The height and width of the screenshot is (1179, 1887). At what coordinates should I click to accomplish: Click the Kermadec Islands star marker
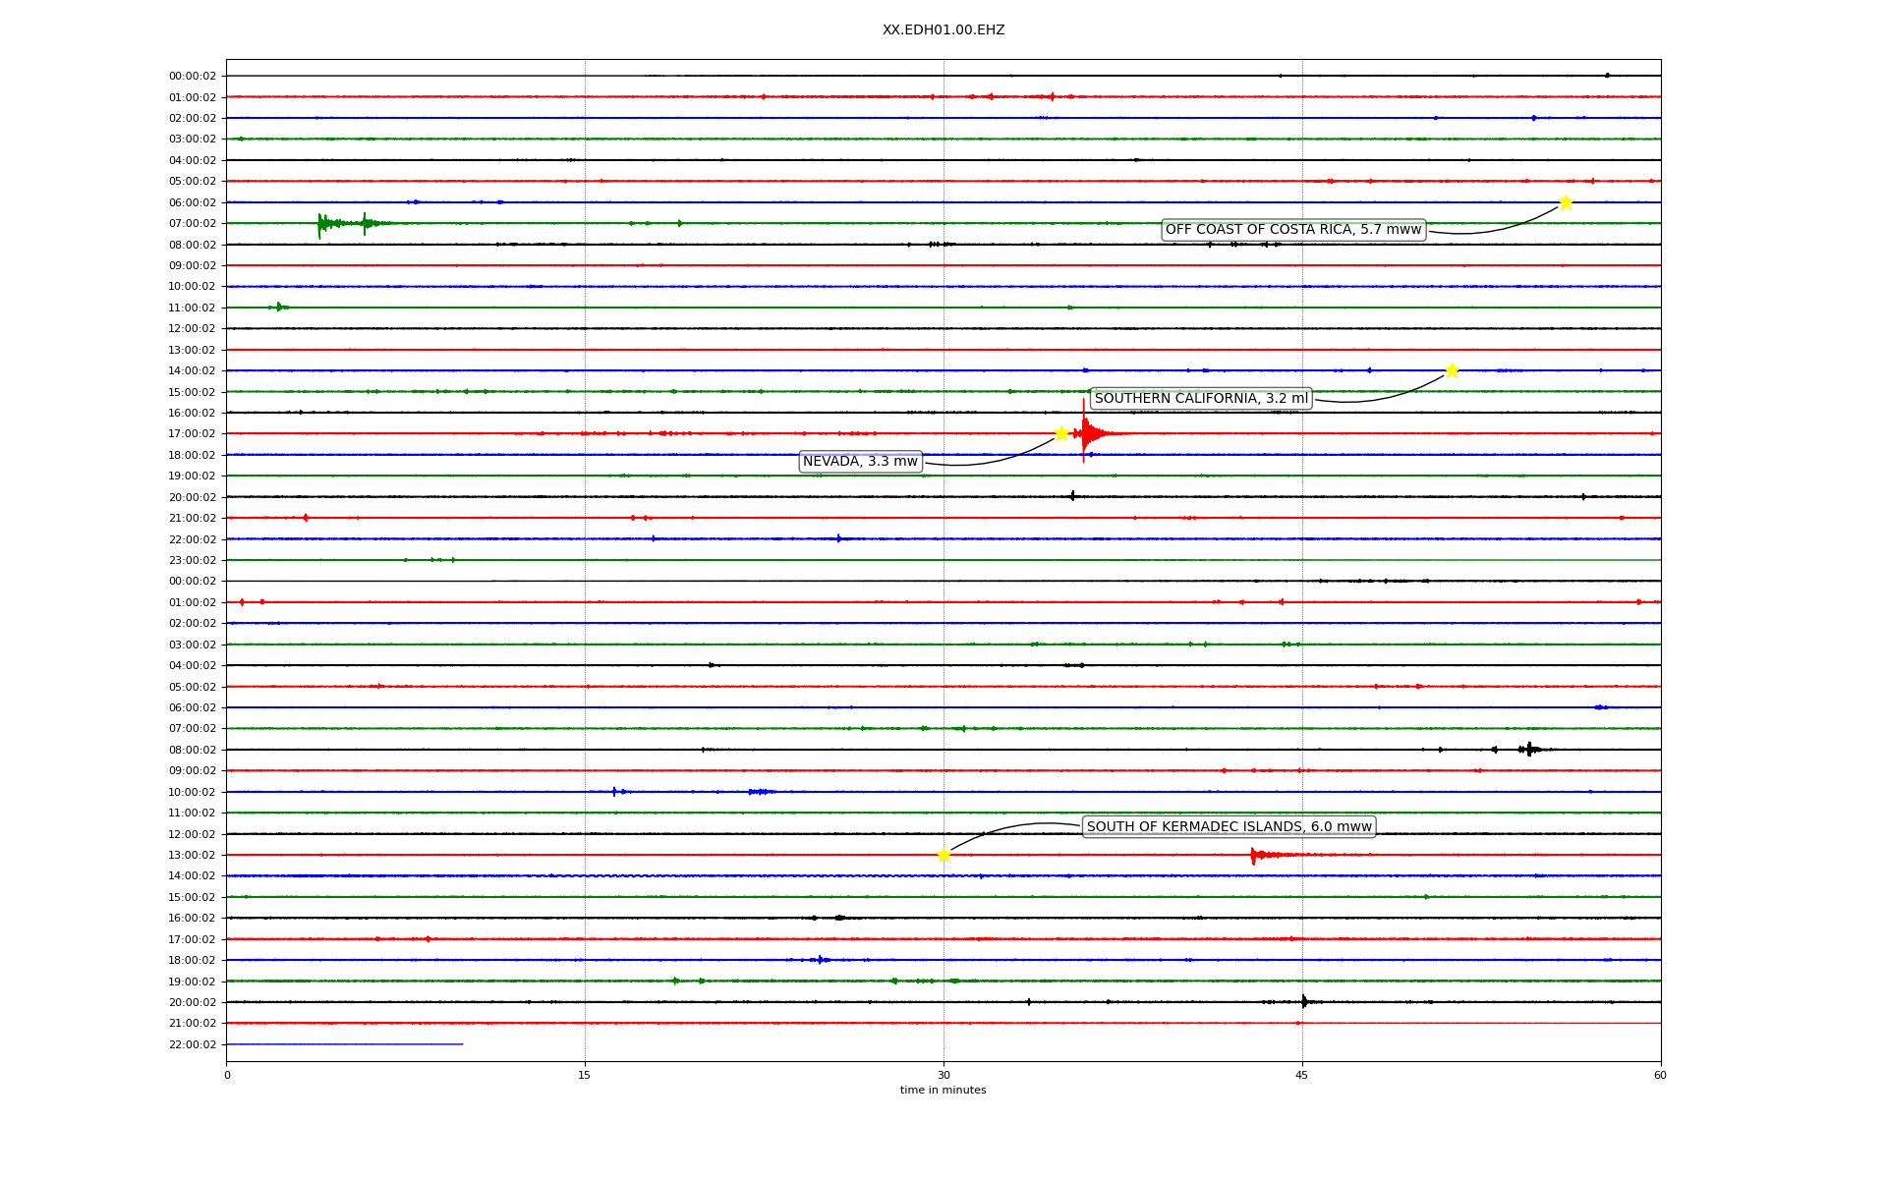tap(943, 855)
